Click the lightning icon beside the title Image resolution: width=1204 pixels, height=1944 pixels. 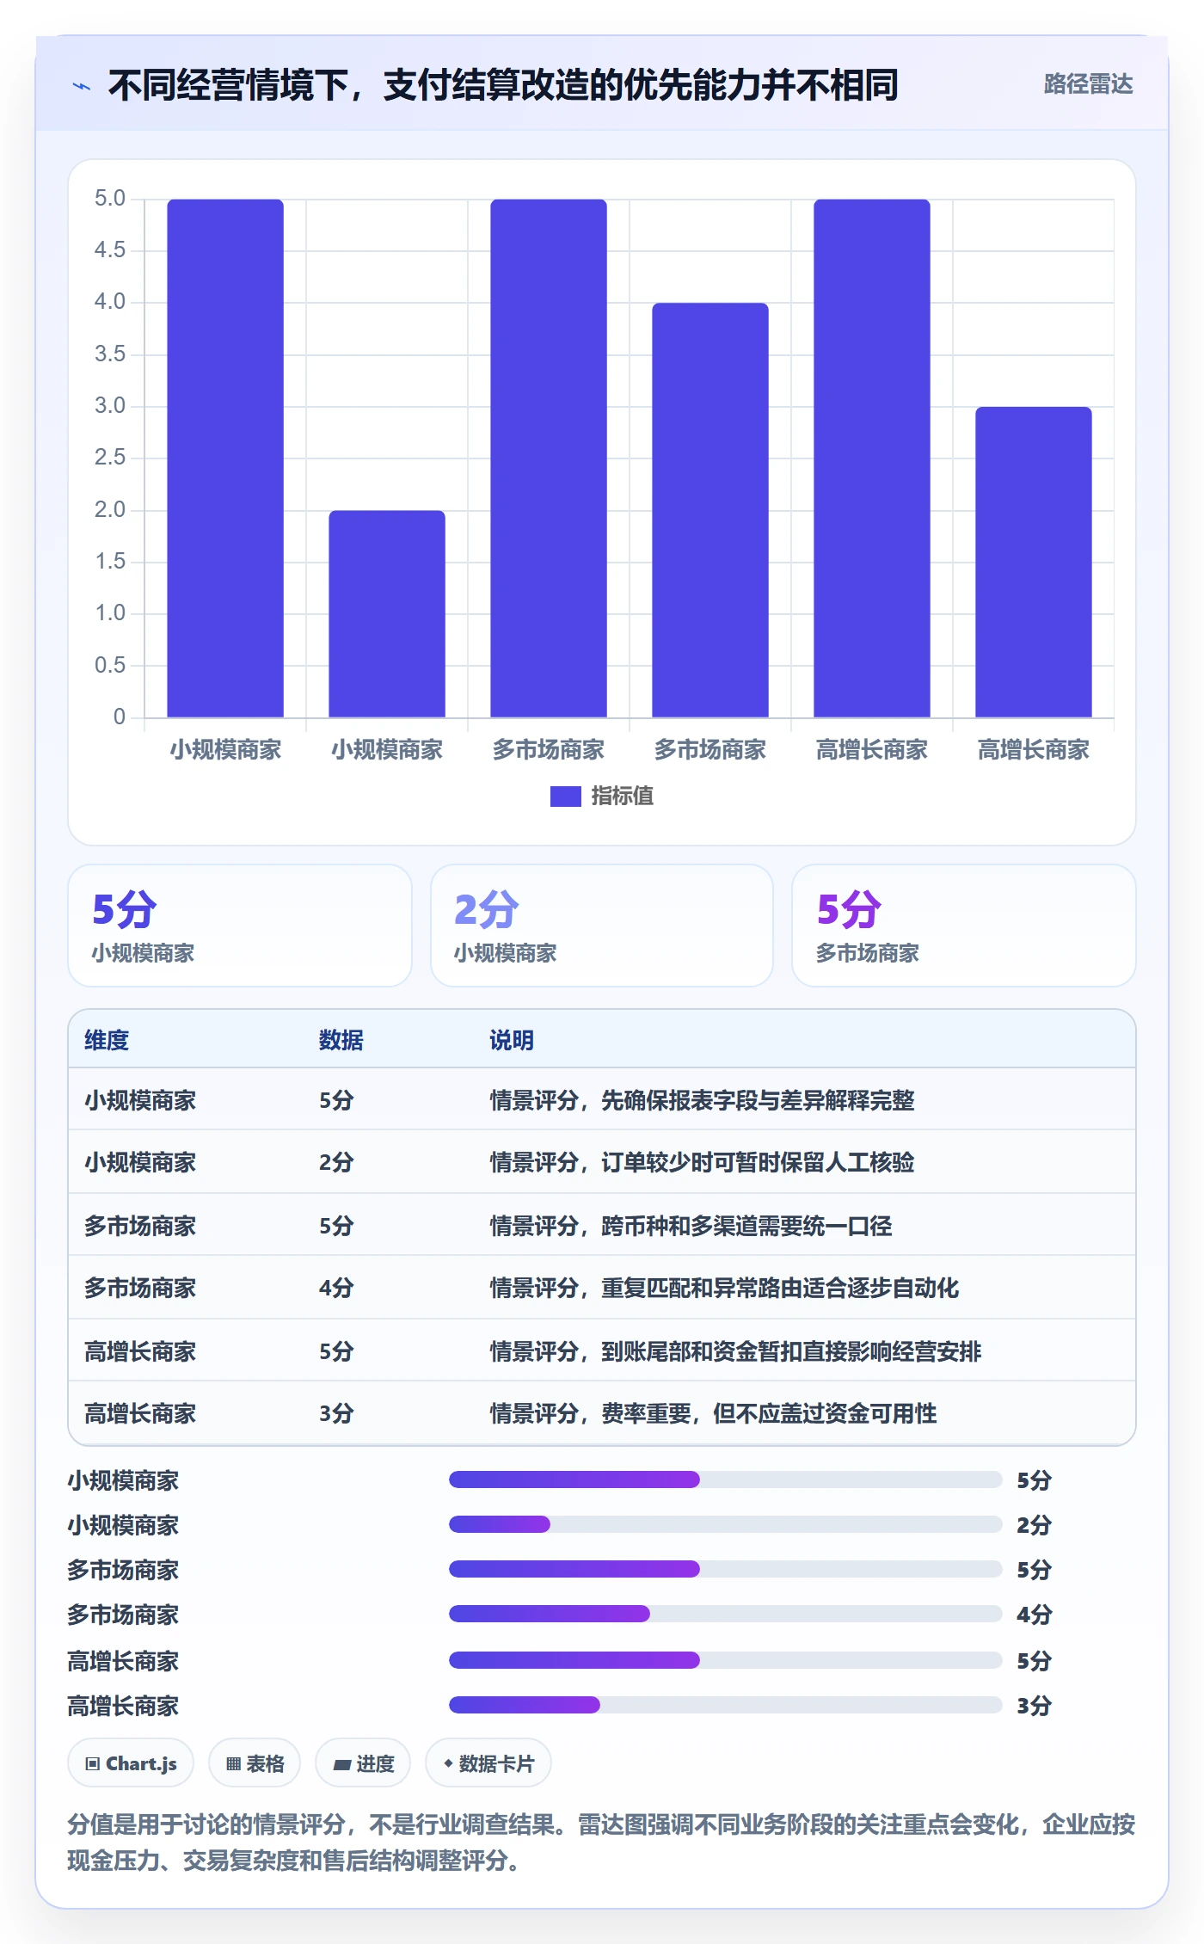82,86
